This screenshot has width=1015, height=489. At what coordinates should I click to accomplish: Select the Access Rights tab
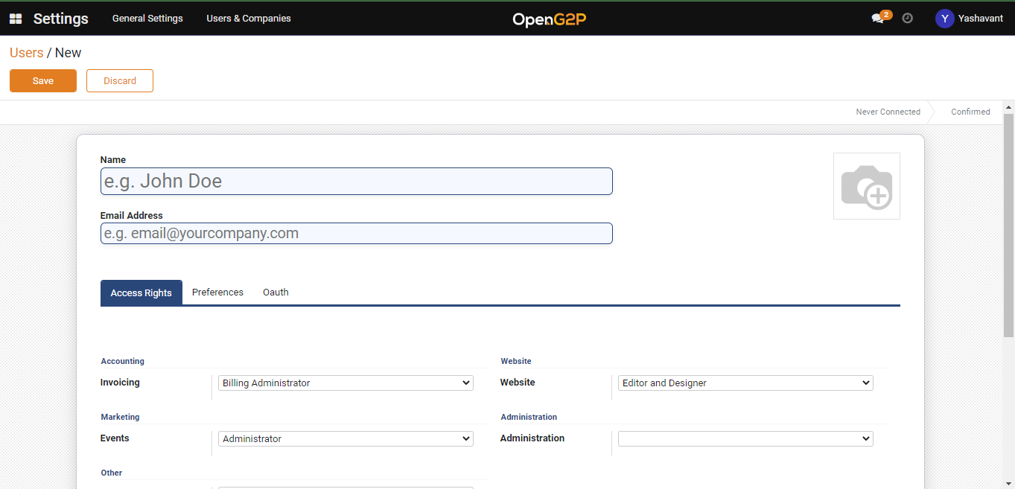141,293
